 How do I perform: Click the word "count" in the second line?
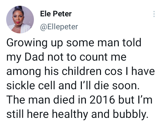pos(93,57)
